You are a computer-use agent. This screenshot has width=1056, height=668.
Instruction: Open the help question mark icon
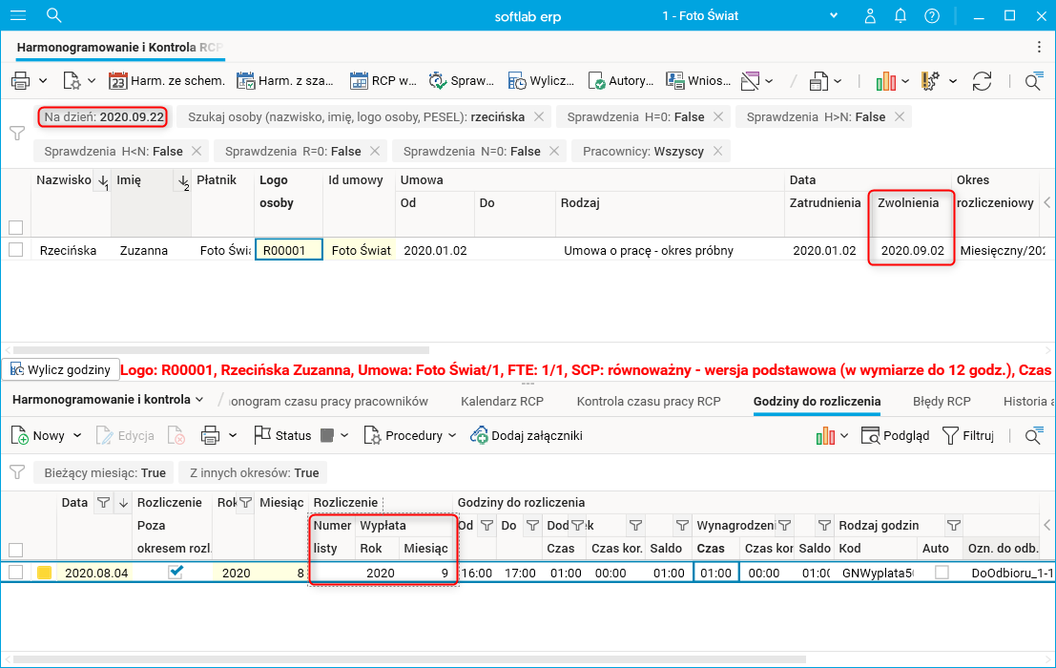click(x=932, y=15)
